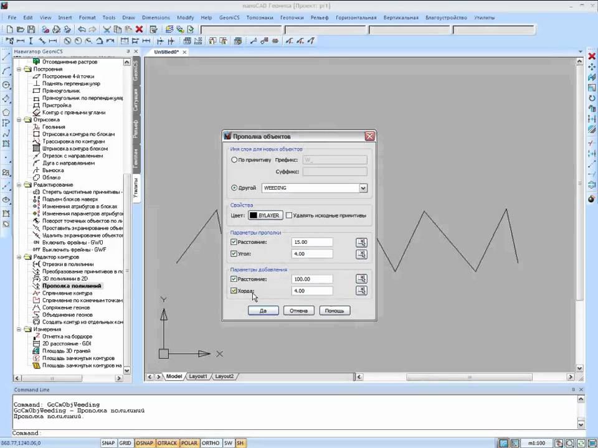Toggle the Хорда checkbox

point(234,291)
